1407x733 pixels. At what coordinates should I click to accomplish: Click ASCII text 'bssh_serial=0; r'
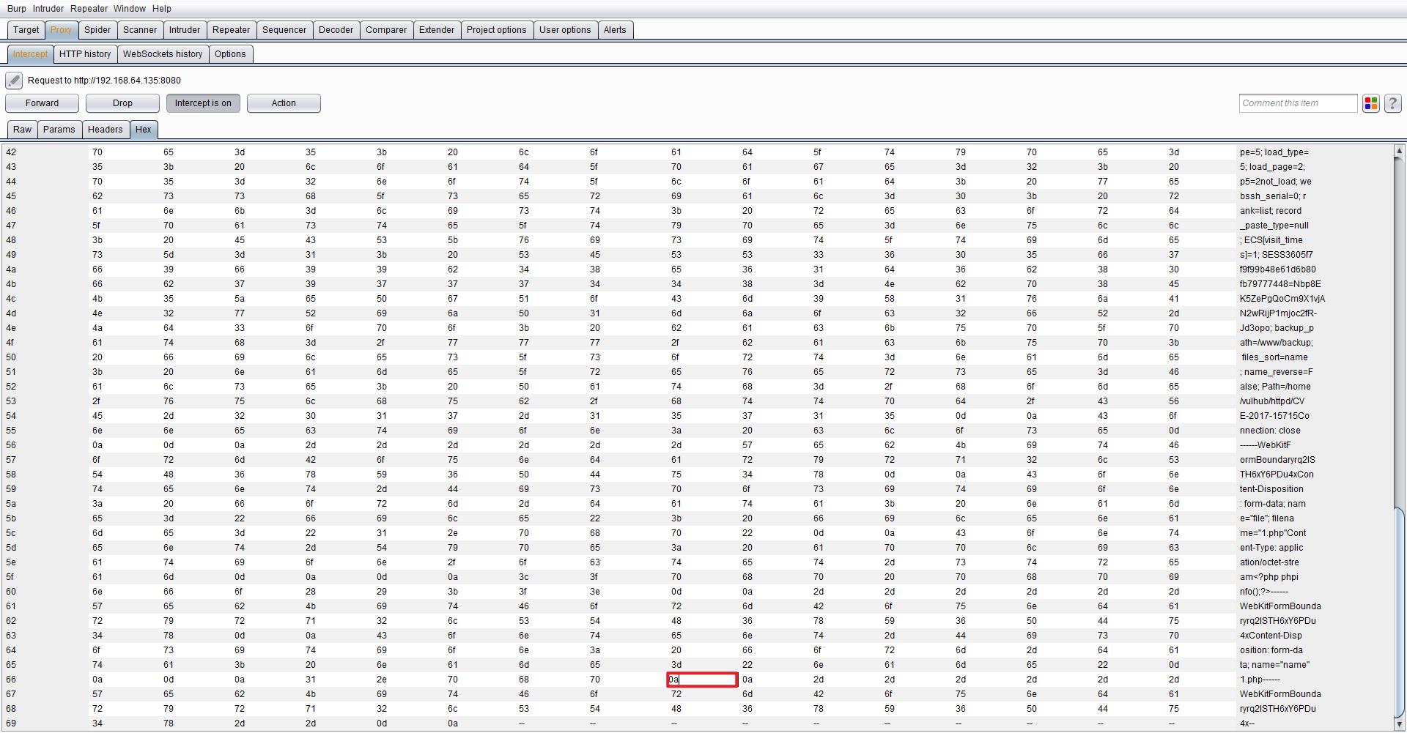point(1272,196)
